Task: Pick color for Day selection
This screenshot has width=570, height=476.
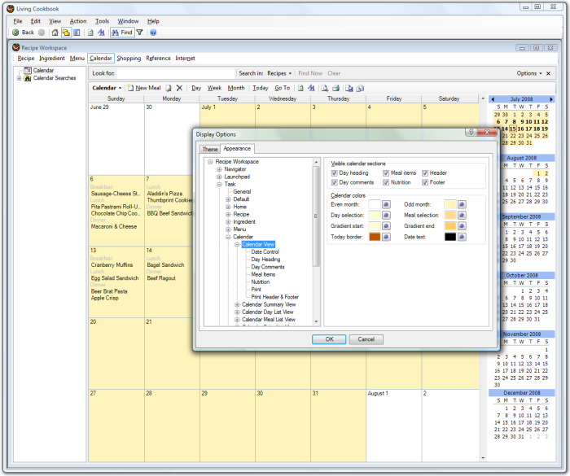Action: 386,215
